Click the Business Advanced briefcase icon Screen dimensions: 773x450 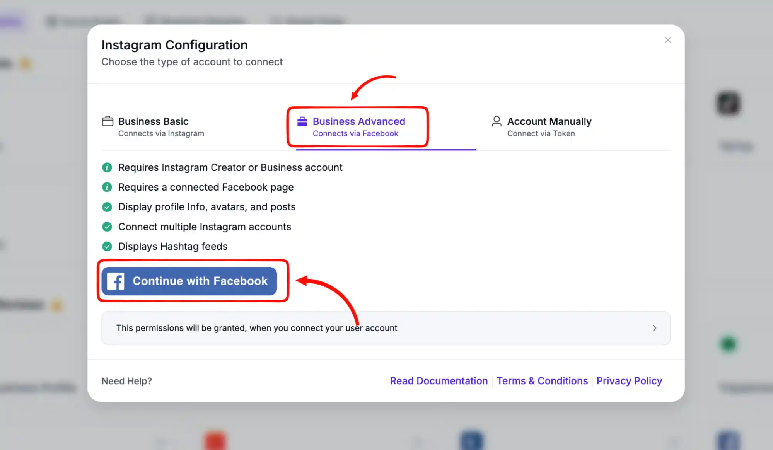coord(302,121)
